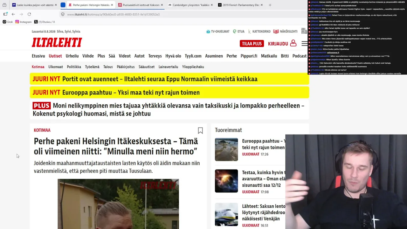
Task: Open the Terveys menu item
Action: tap(155, 56)
